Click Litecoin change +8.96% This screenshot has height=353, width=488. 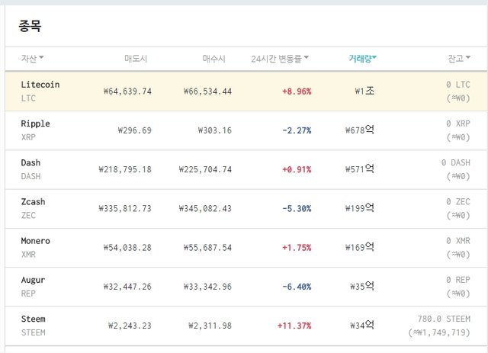tap(297, 91)
